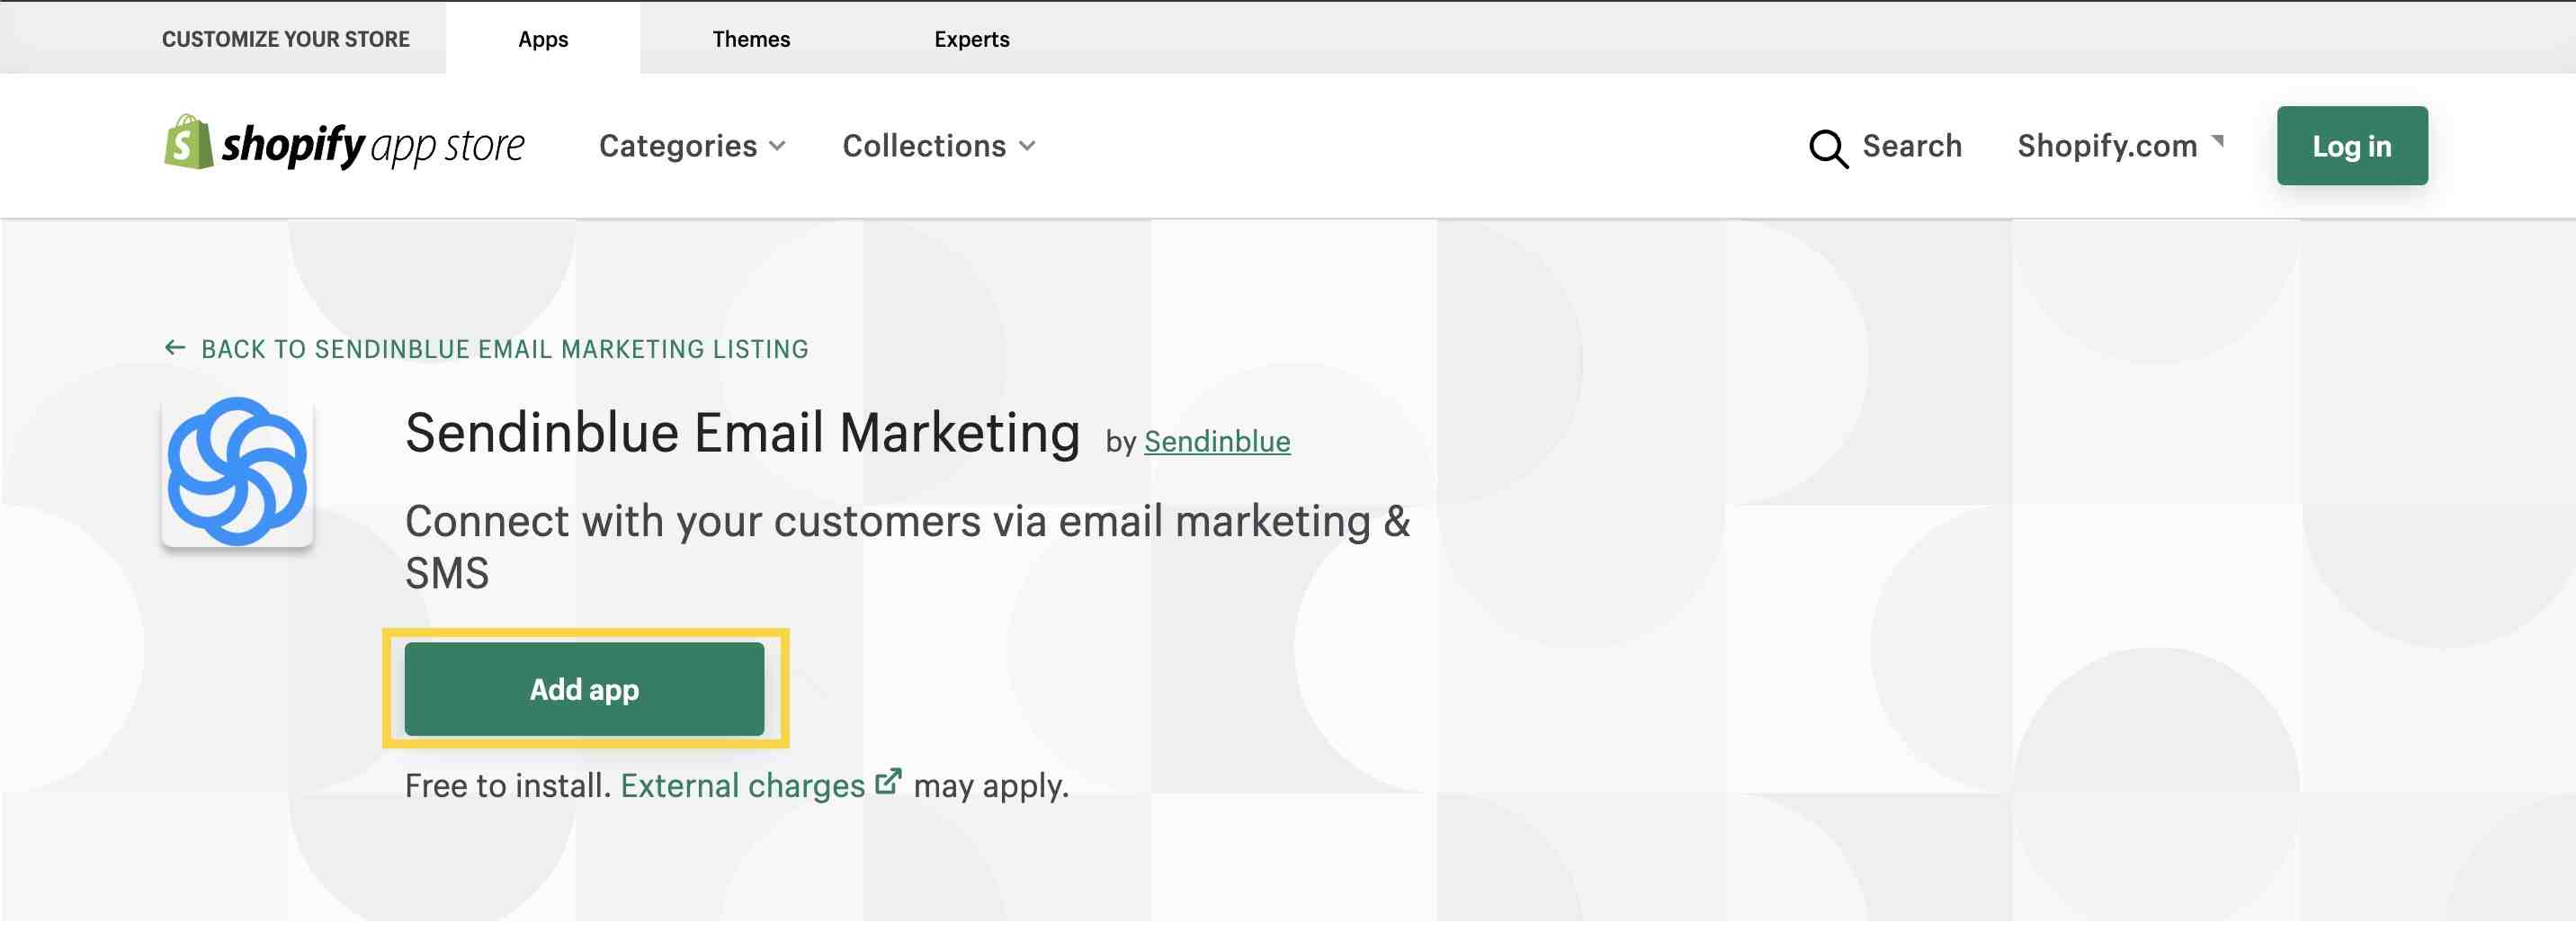Click the Free to install text

click(x=507, y=785)
